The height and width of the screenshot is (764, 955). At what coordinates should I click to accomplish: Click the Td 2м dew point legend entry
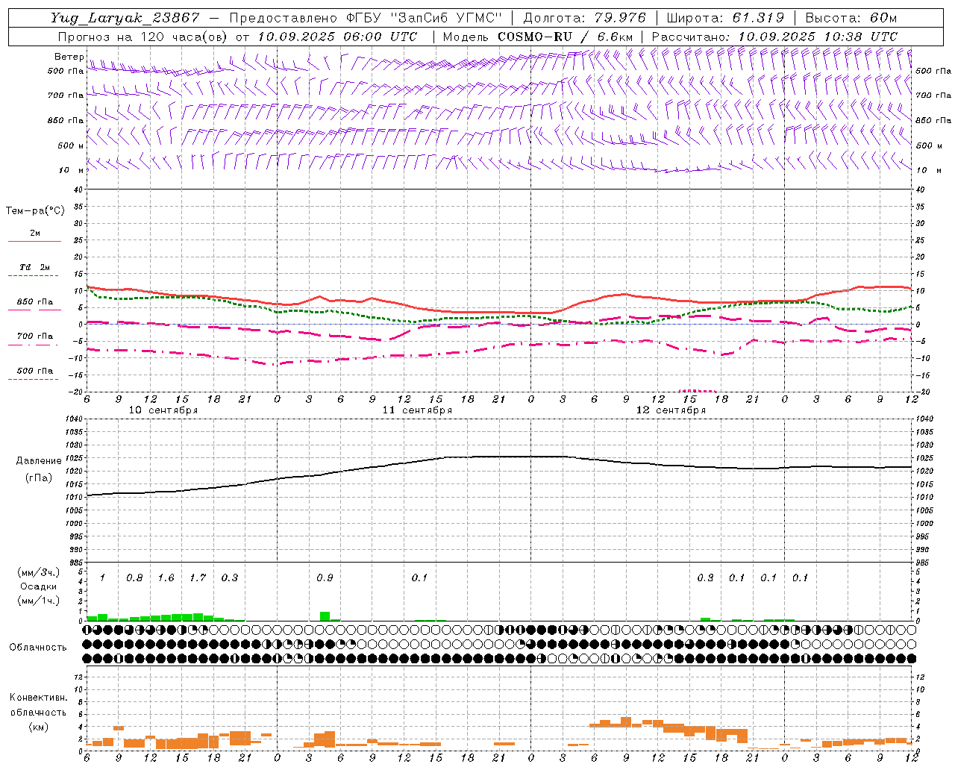tap(34, 267)
